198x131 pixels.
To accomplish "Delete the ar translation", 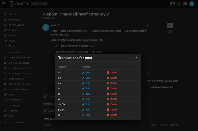I will point(112,73).
